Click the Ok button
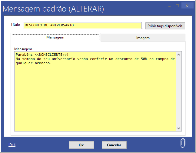The height and width of the screenshot is (153, 196). 81,145
